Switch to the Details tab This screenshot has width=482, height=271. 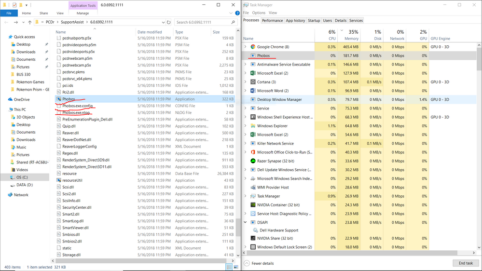[x=340, y=21]
